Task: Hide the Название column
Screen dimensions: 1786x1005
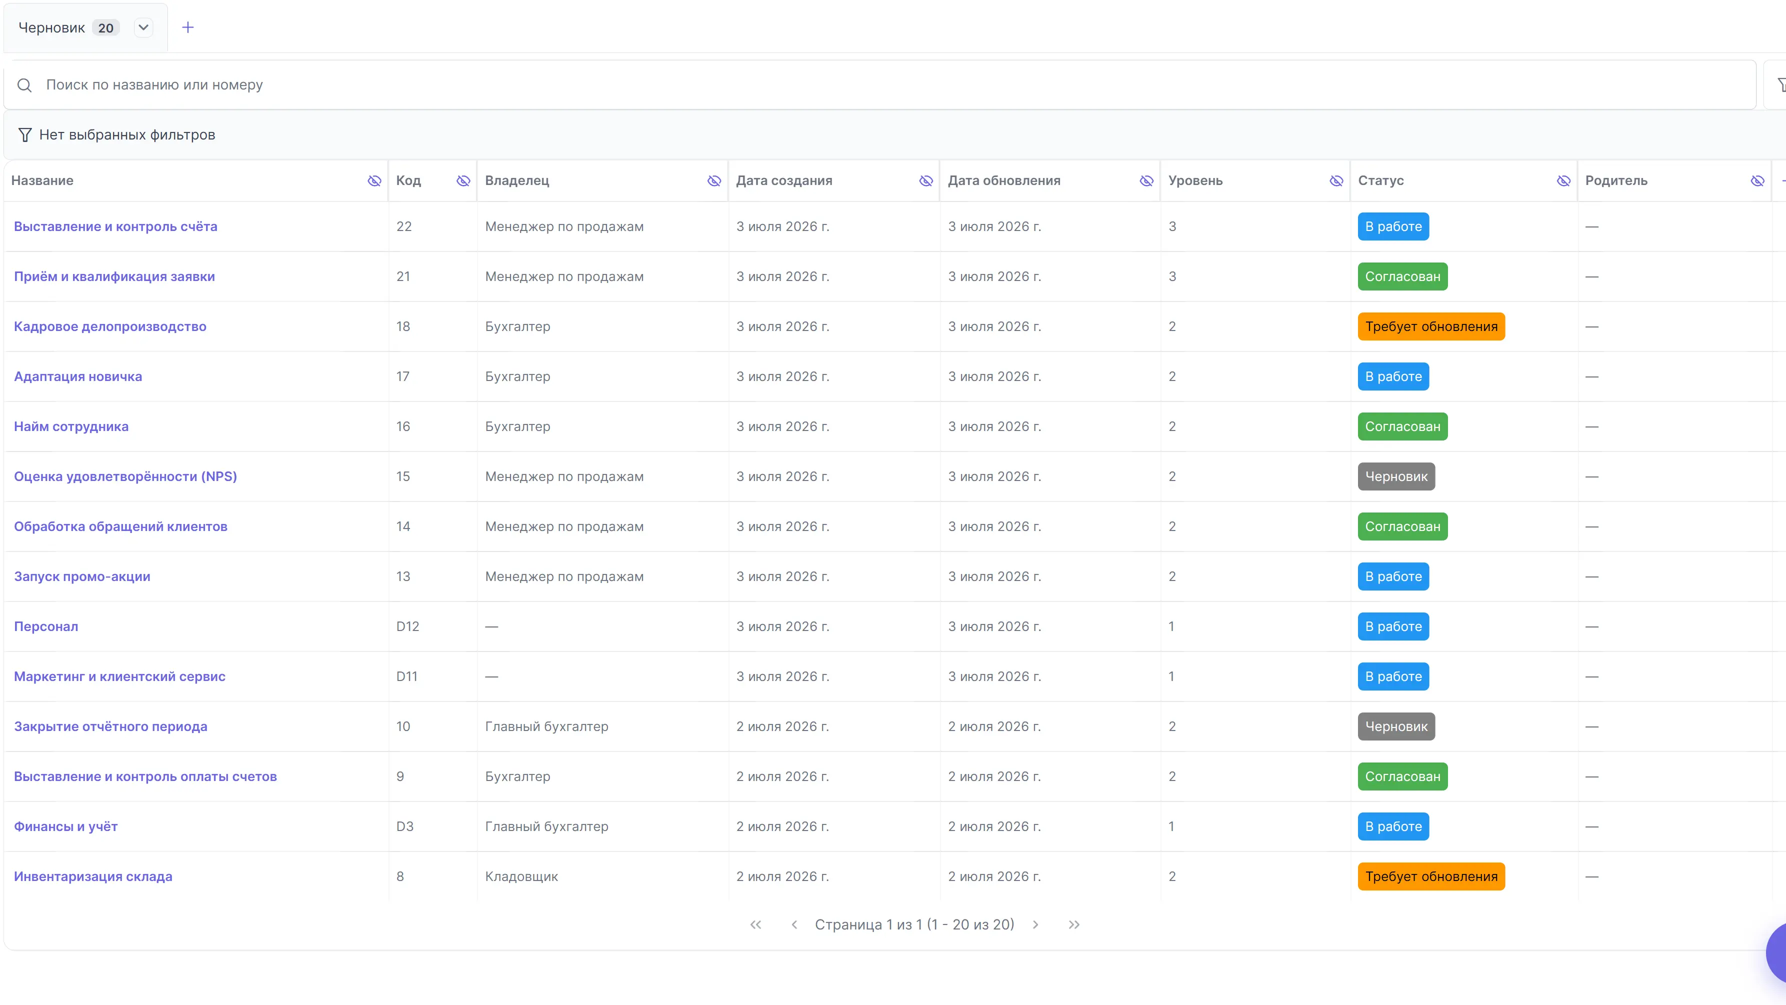Action: click(x=374, y=181)
